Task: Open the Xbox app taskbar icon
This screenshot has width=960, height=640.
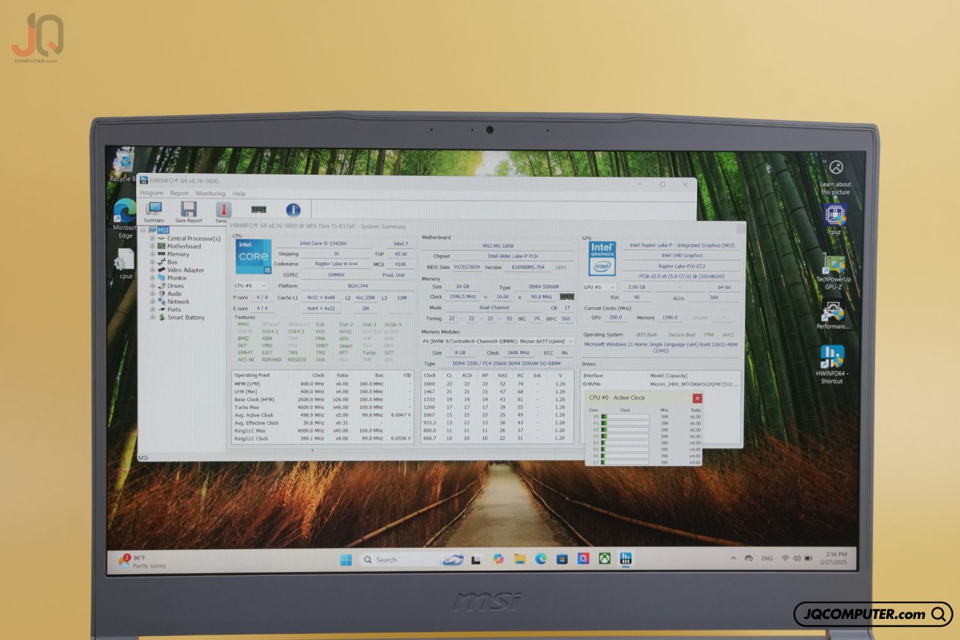Action: pos(604,559)
